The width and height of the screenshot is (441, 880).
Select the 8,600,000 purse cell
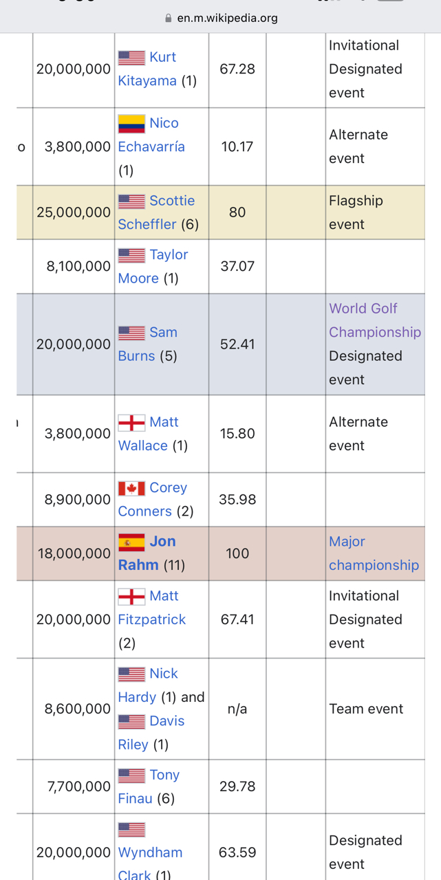pyautogui.click(x=74, y=709)
